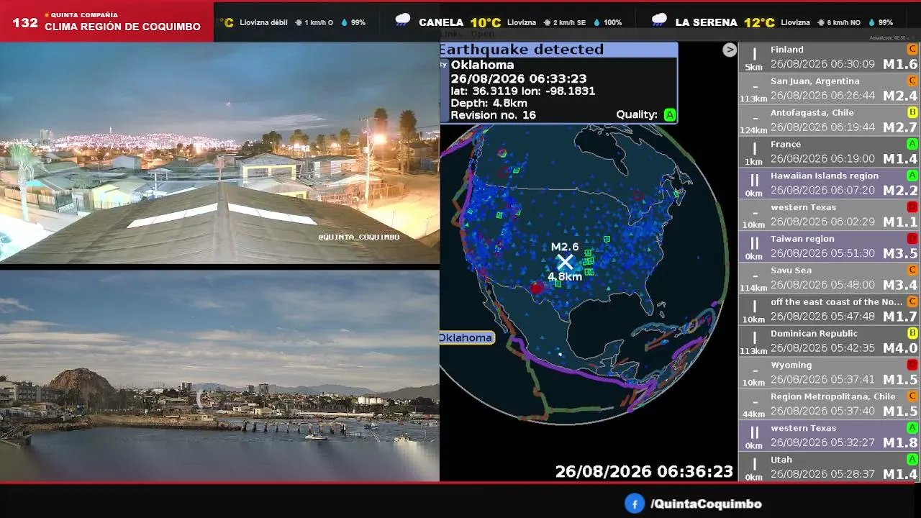Viewport: 921px width, 518px height.
Task: Click the orange C badge on Region Metropolitana row
Action: coord(912,396)
